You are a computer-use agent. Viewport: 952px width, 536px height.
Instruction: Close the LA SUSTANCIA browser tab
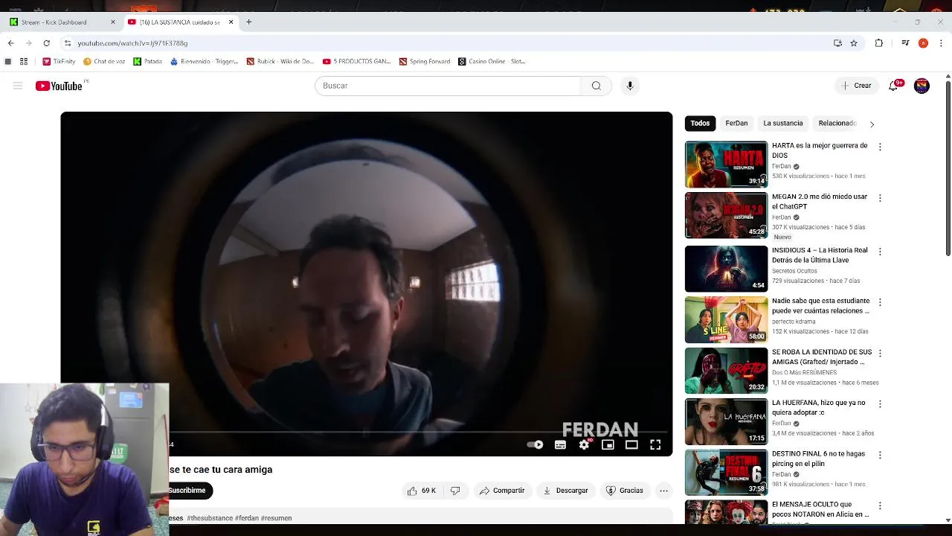point(231,22)
